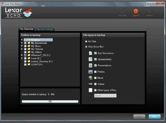The height and width of the screenshot is (123, 166).
Task: Uncheck the Text Documents checkbox
Action: click(95, 53)
